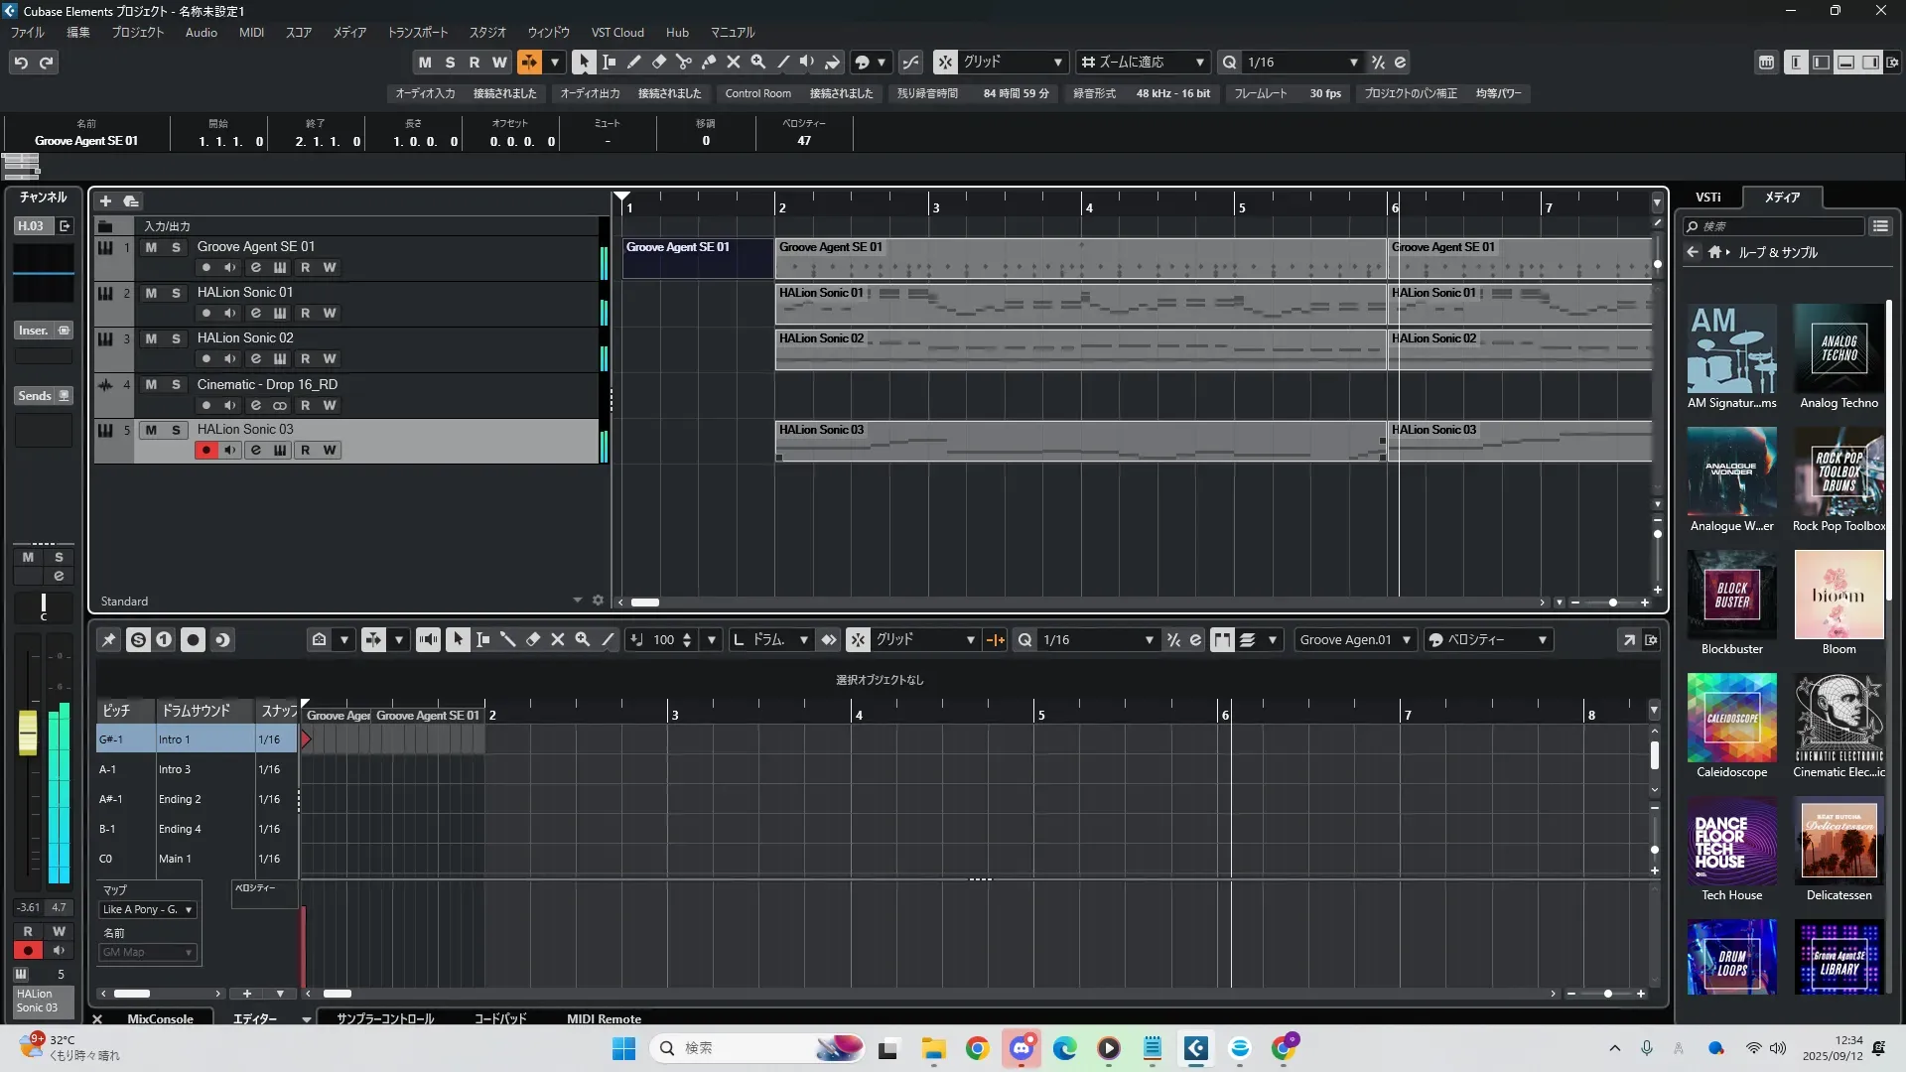
Task: Click the Add Track plus button
Action: pyautogui.click(x=105, y=201)
